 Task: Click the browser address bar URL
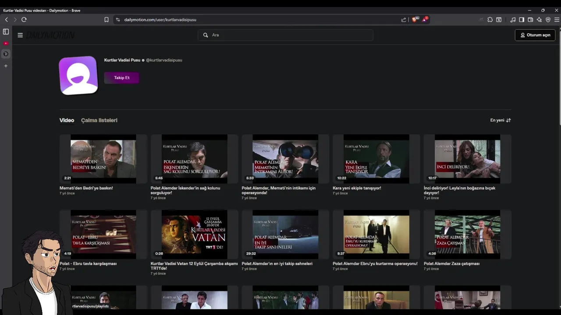click(160, 20)
